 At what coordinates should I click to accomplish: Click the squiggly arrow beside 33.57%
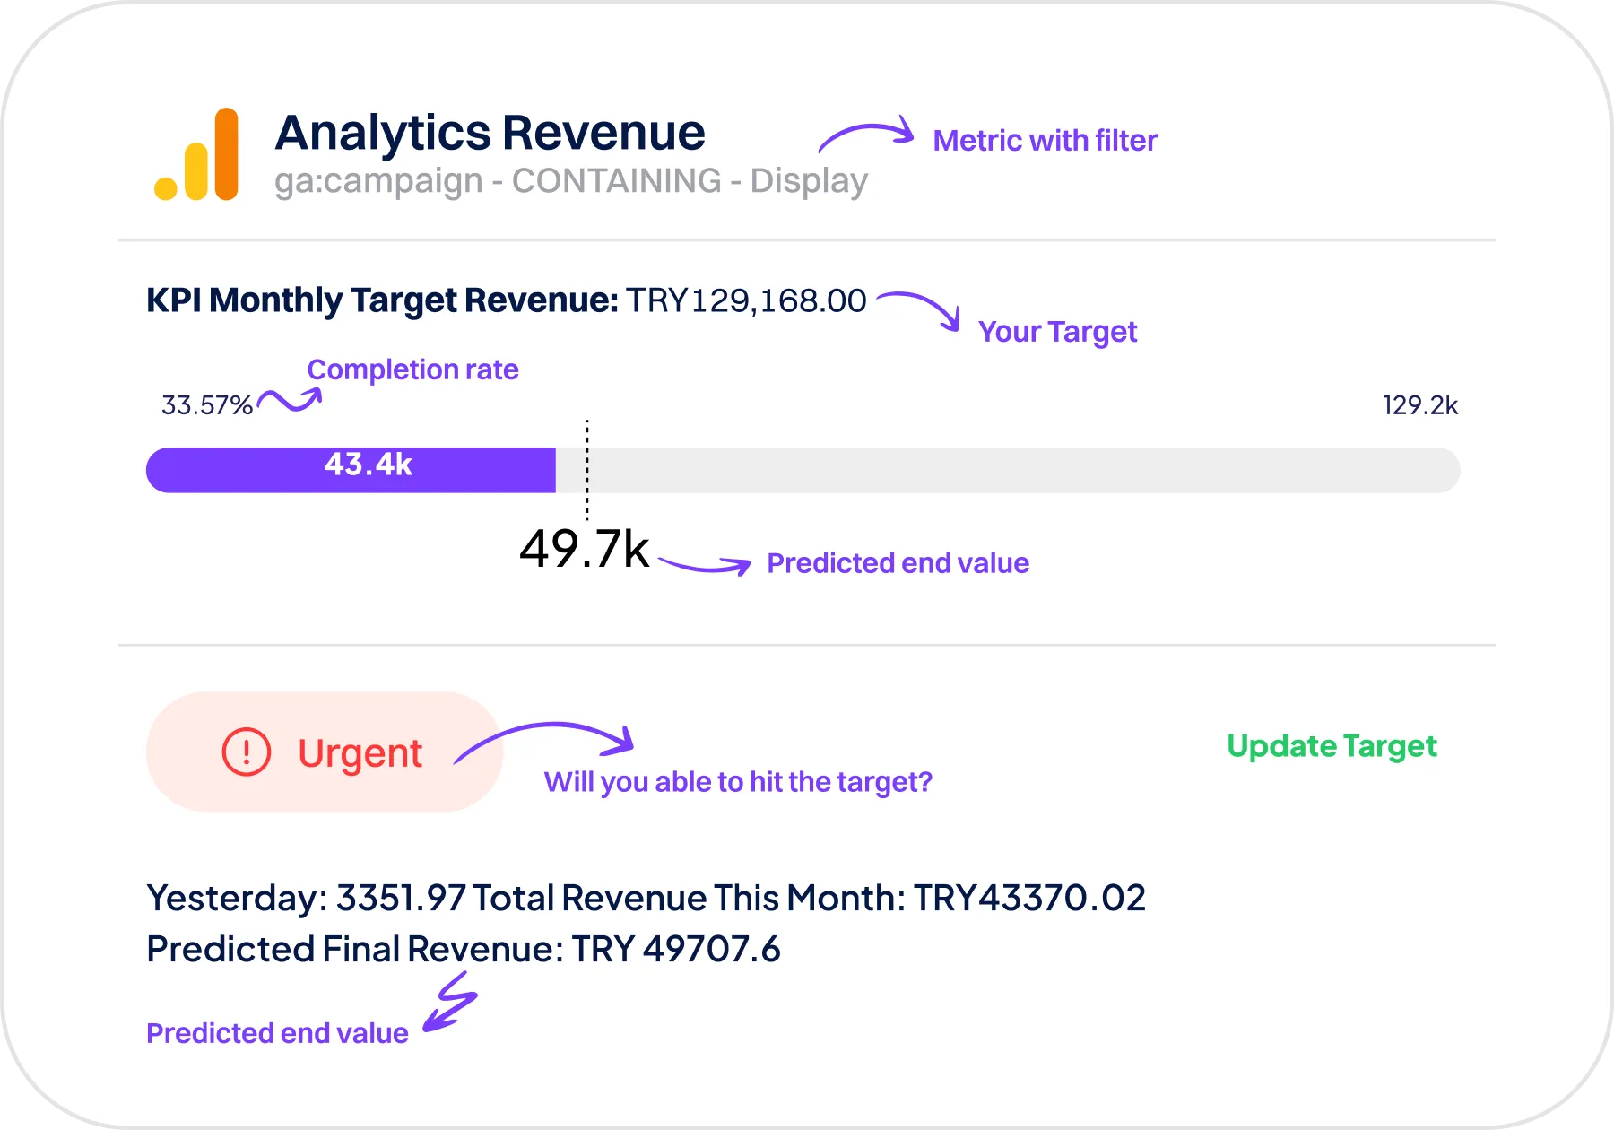pyautogui.click(x=289, y=400)
